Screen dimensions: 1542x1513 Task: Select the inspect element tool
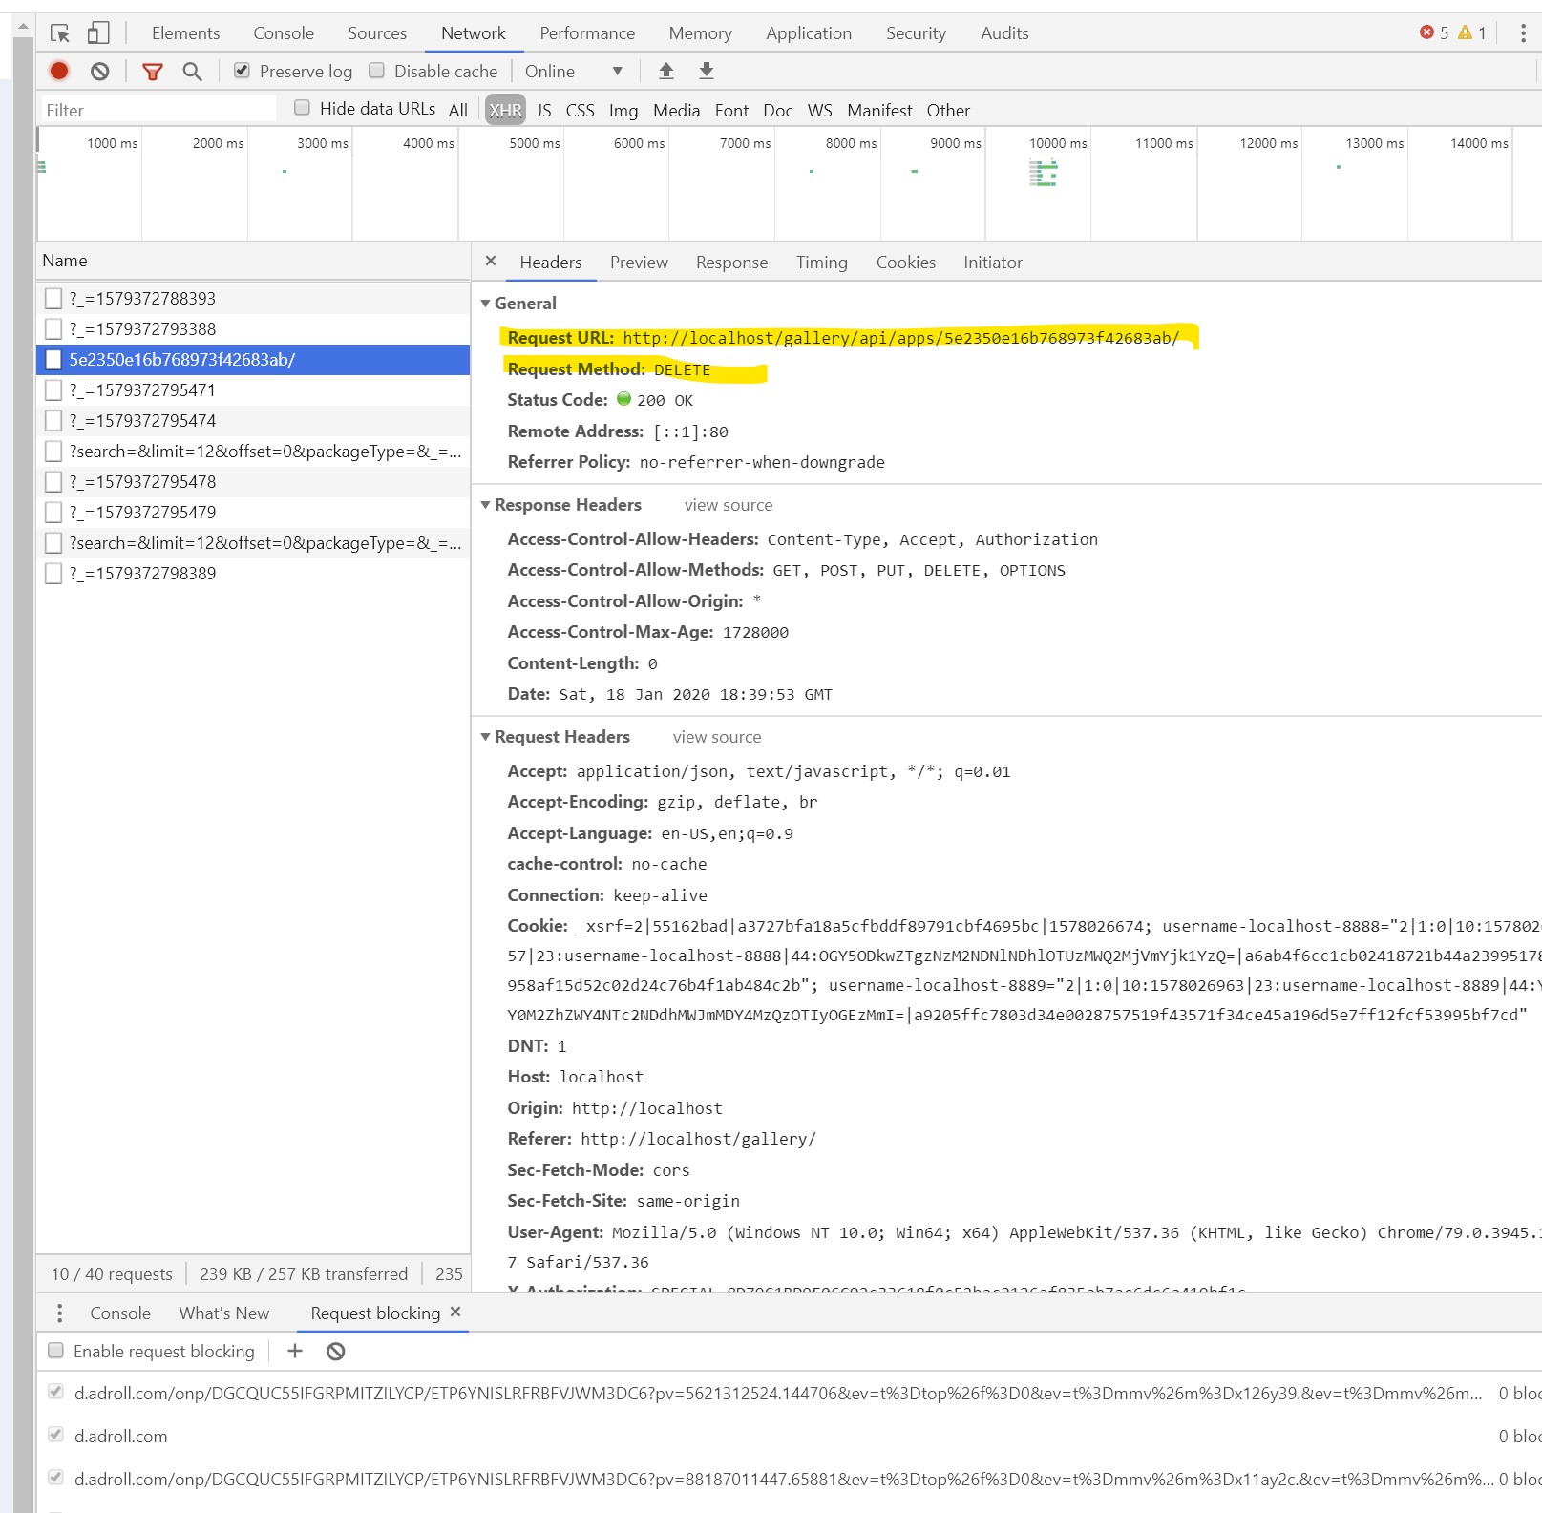pos(60,32)
